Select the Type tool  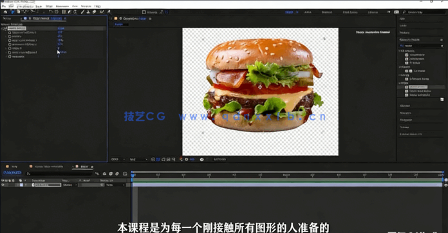coord(75,12)
